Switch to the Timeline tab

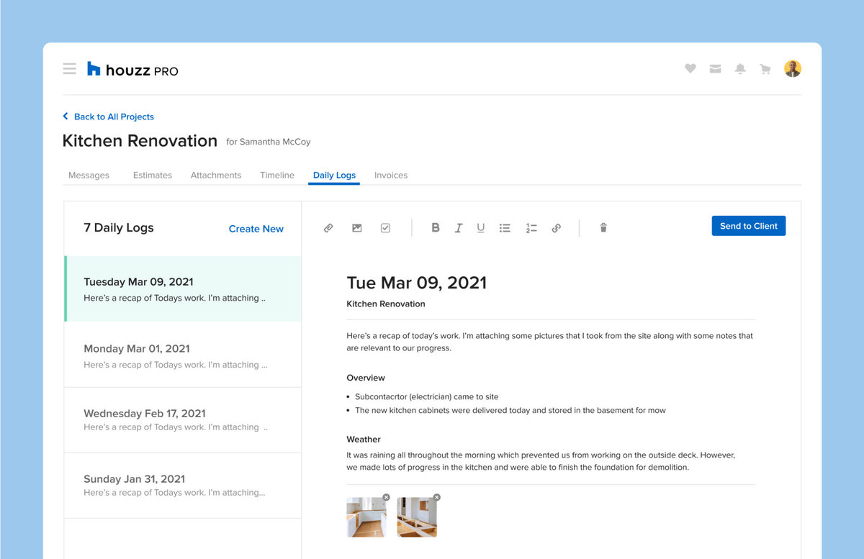277,175
